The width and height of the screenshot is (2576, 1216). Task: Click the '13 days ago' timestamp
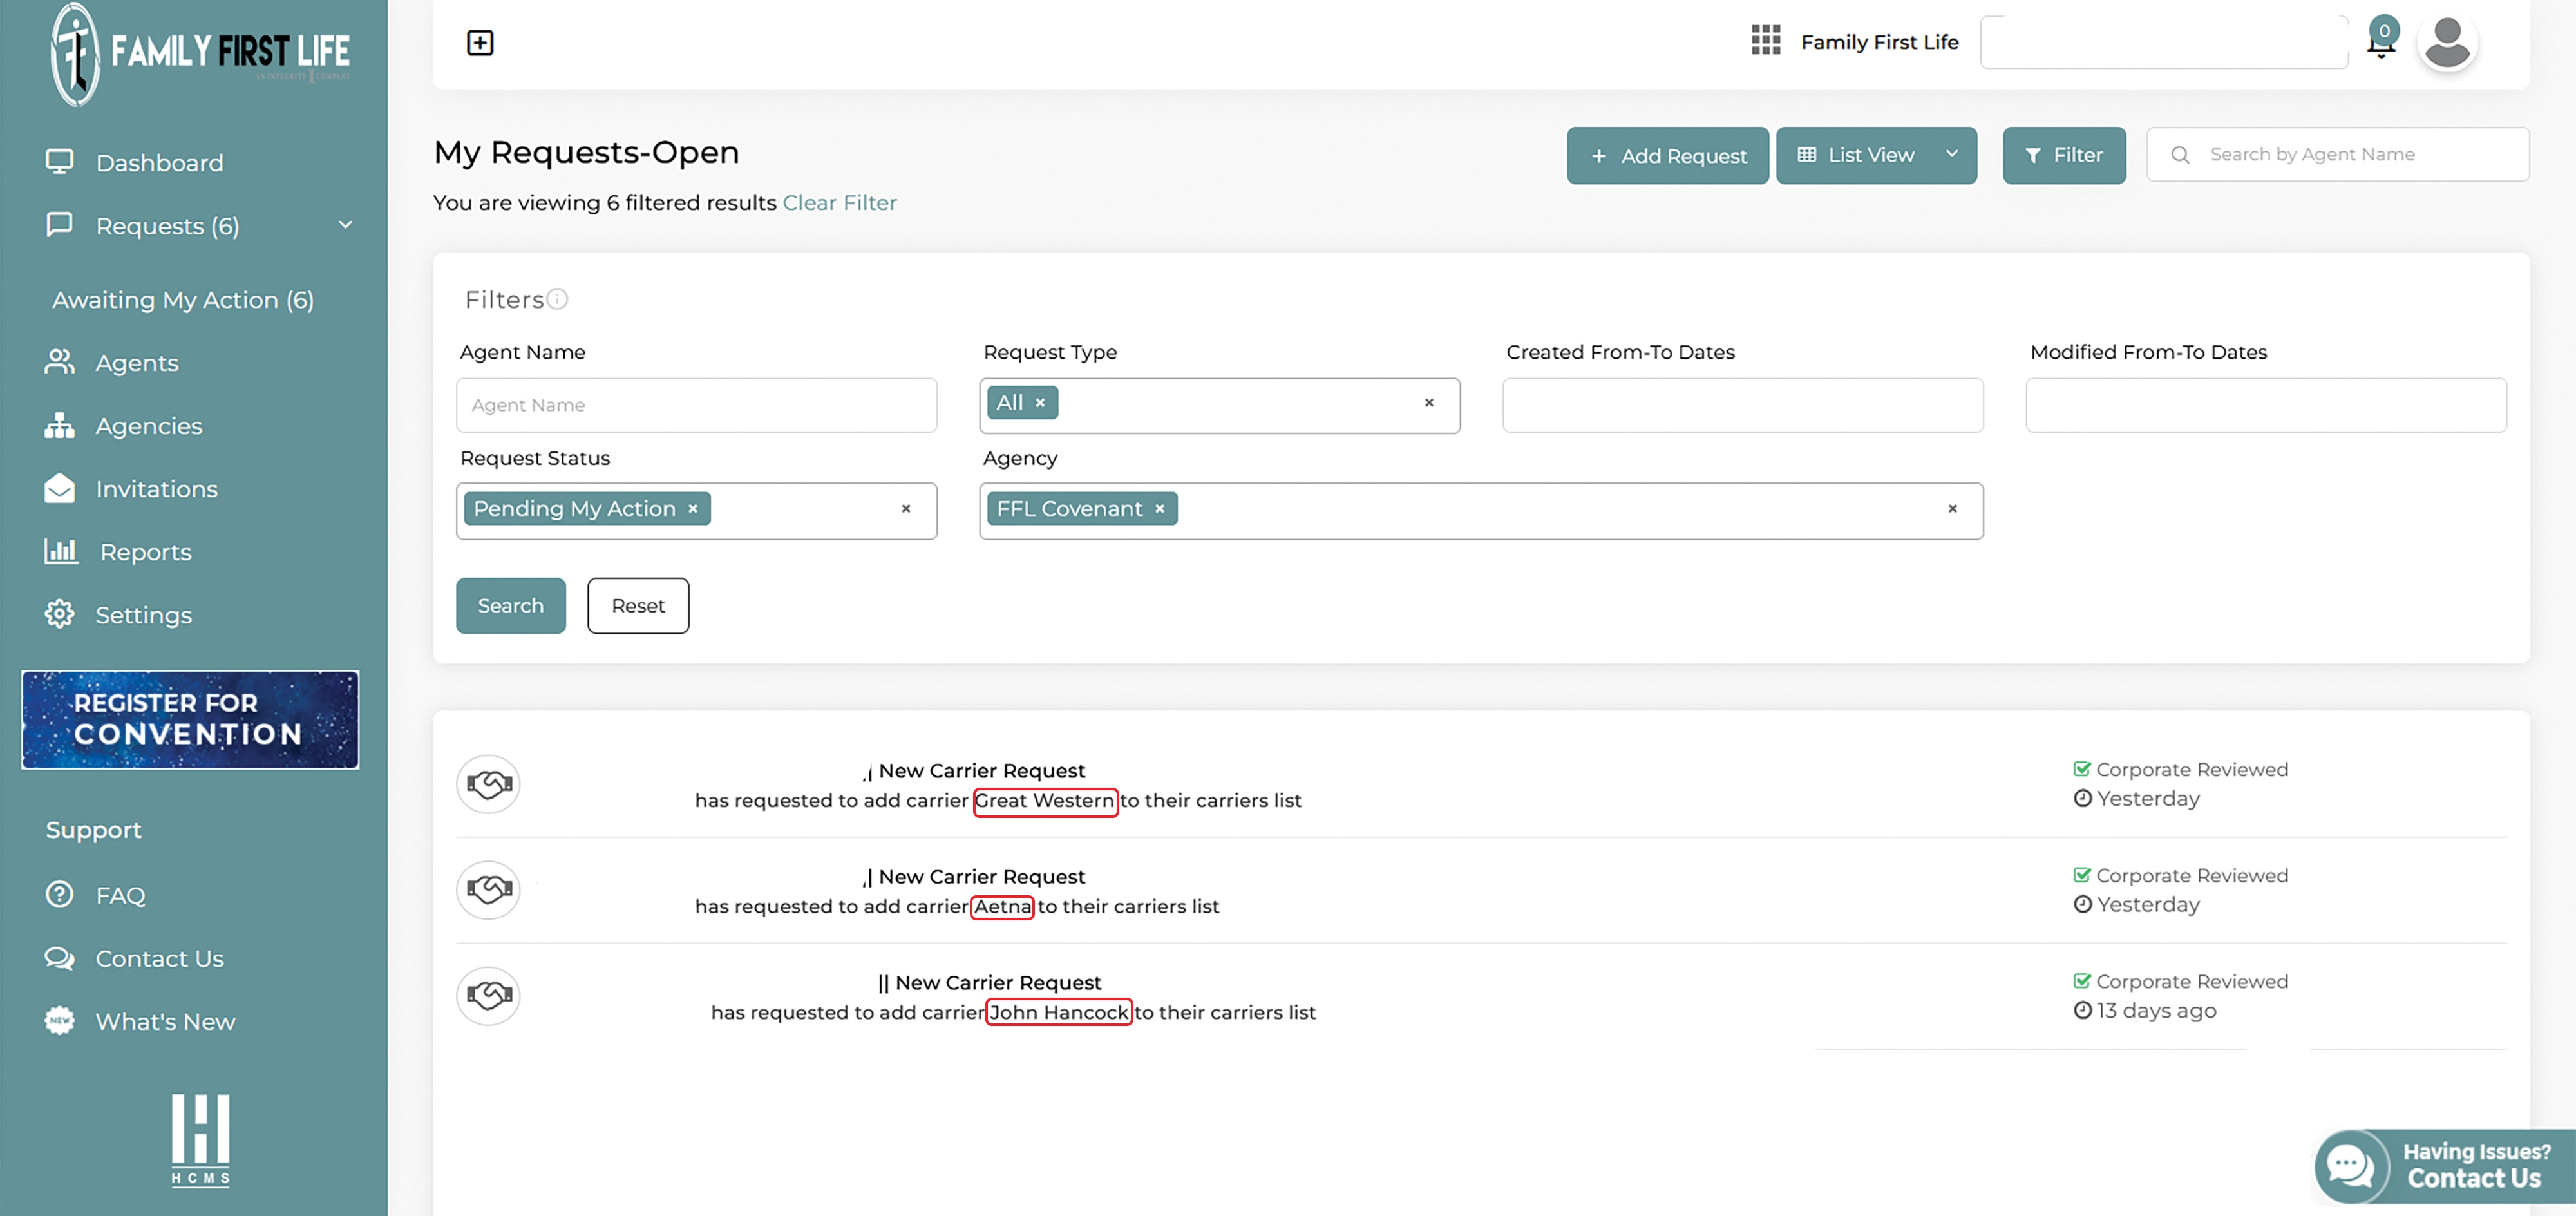(x=2156, y=1010)
